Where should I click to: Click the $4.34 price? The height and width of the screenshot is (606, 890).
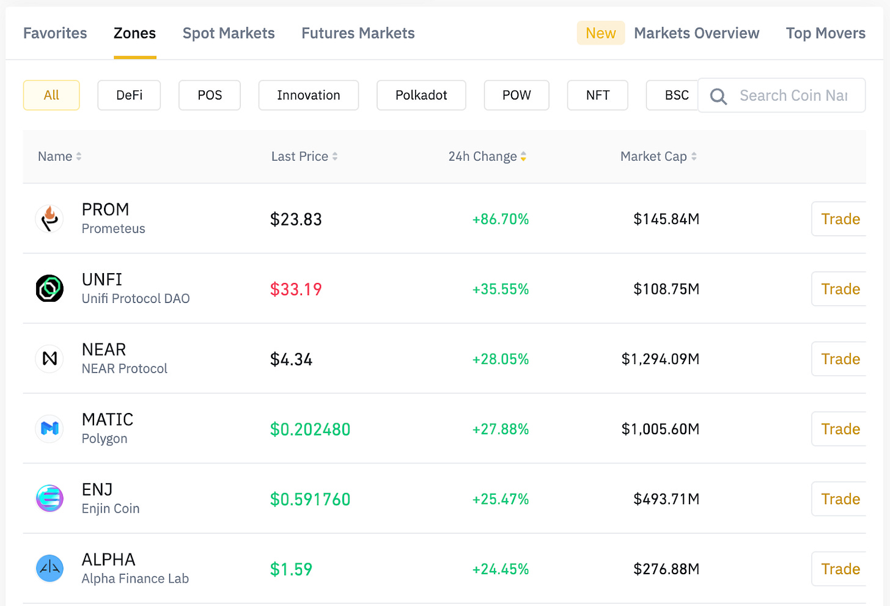tap(291, 359)
